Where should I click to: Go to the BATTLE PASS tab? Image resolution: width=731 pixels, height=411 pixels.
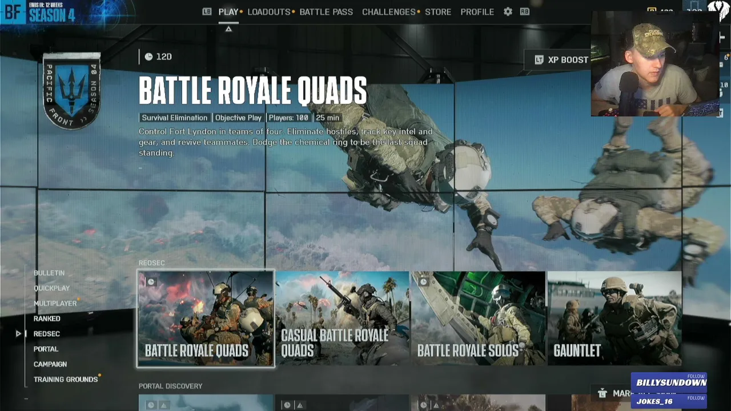pos(326,11)
